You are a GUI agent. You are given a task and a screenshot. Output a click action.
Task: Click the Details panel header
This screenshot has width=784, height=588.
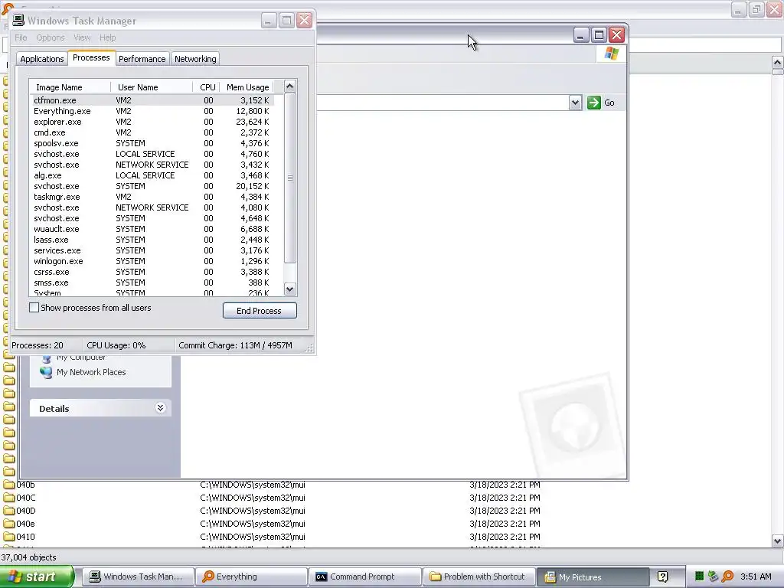pos(100,409)
